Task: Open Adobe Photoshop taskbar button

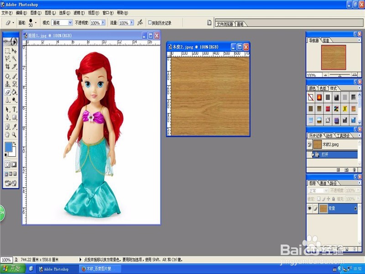Action: (57, 269)
